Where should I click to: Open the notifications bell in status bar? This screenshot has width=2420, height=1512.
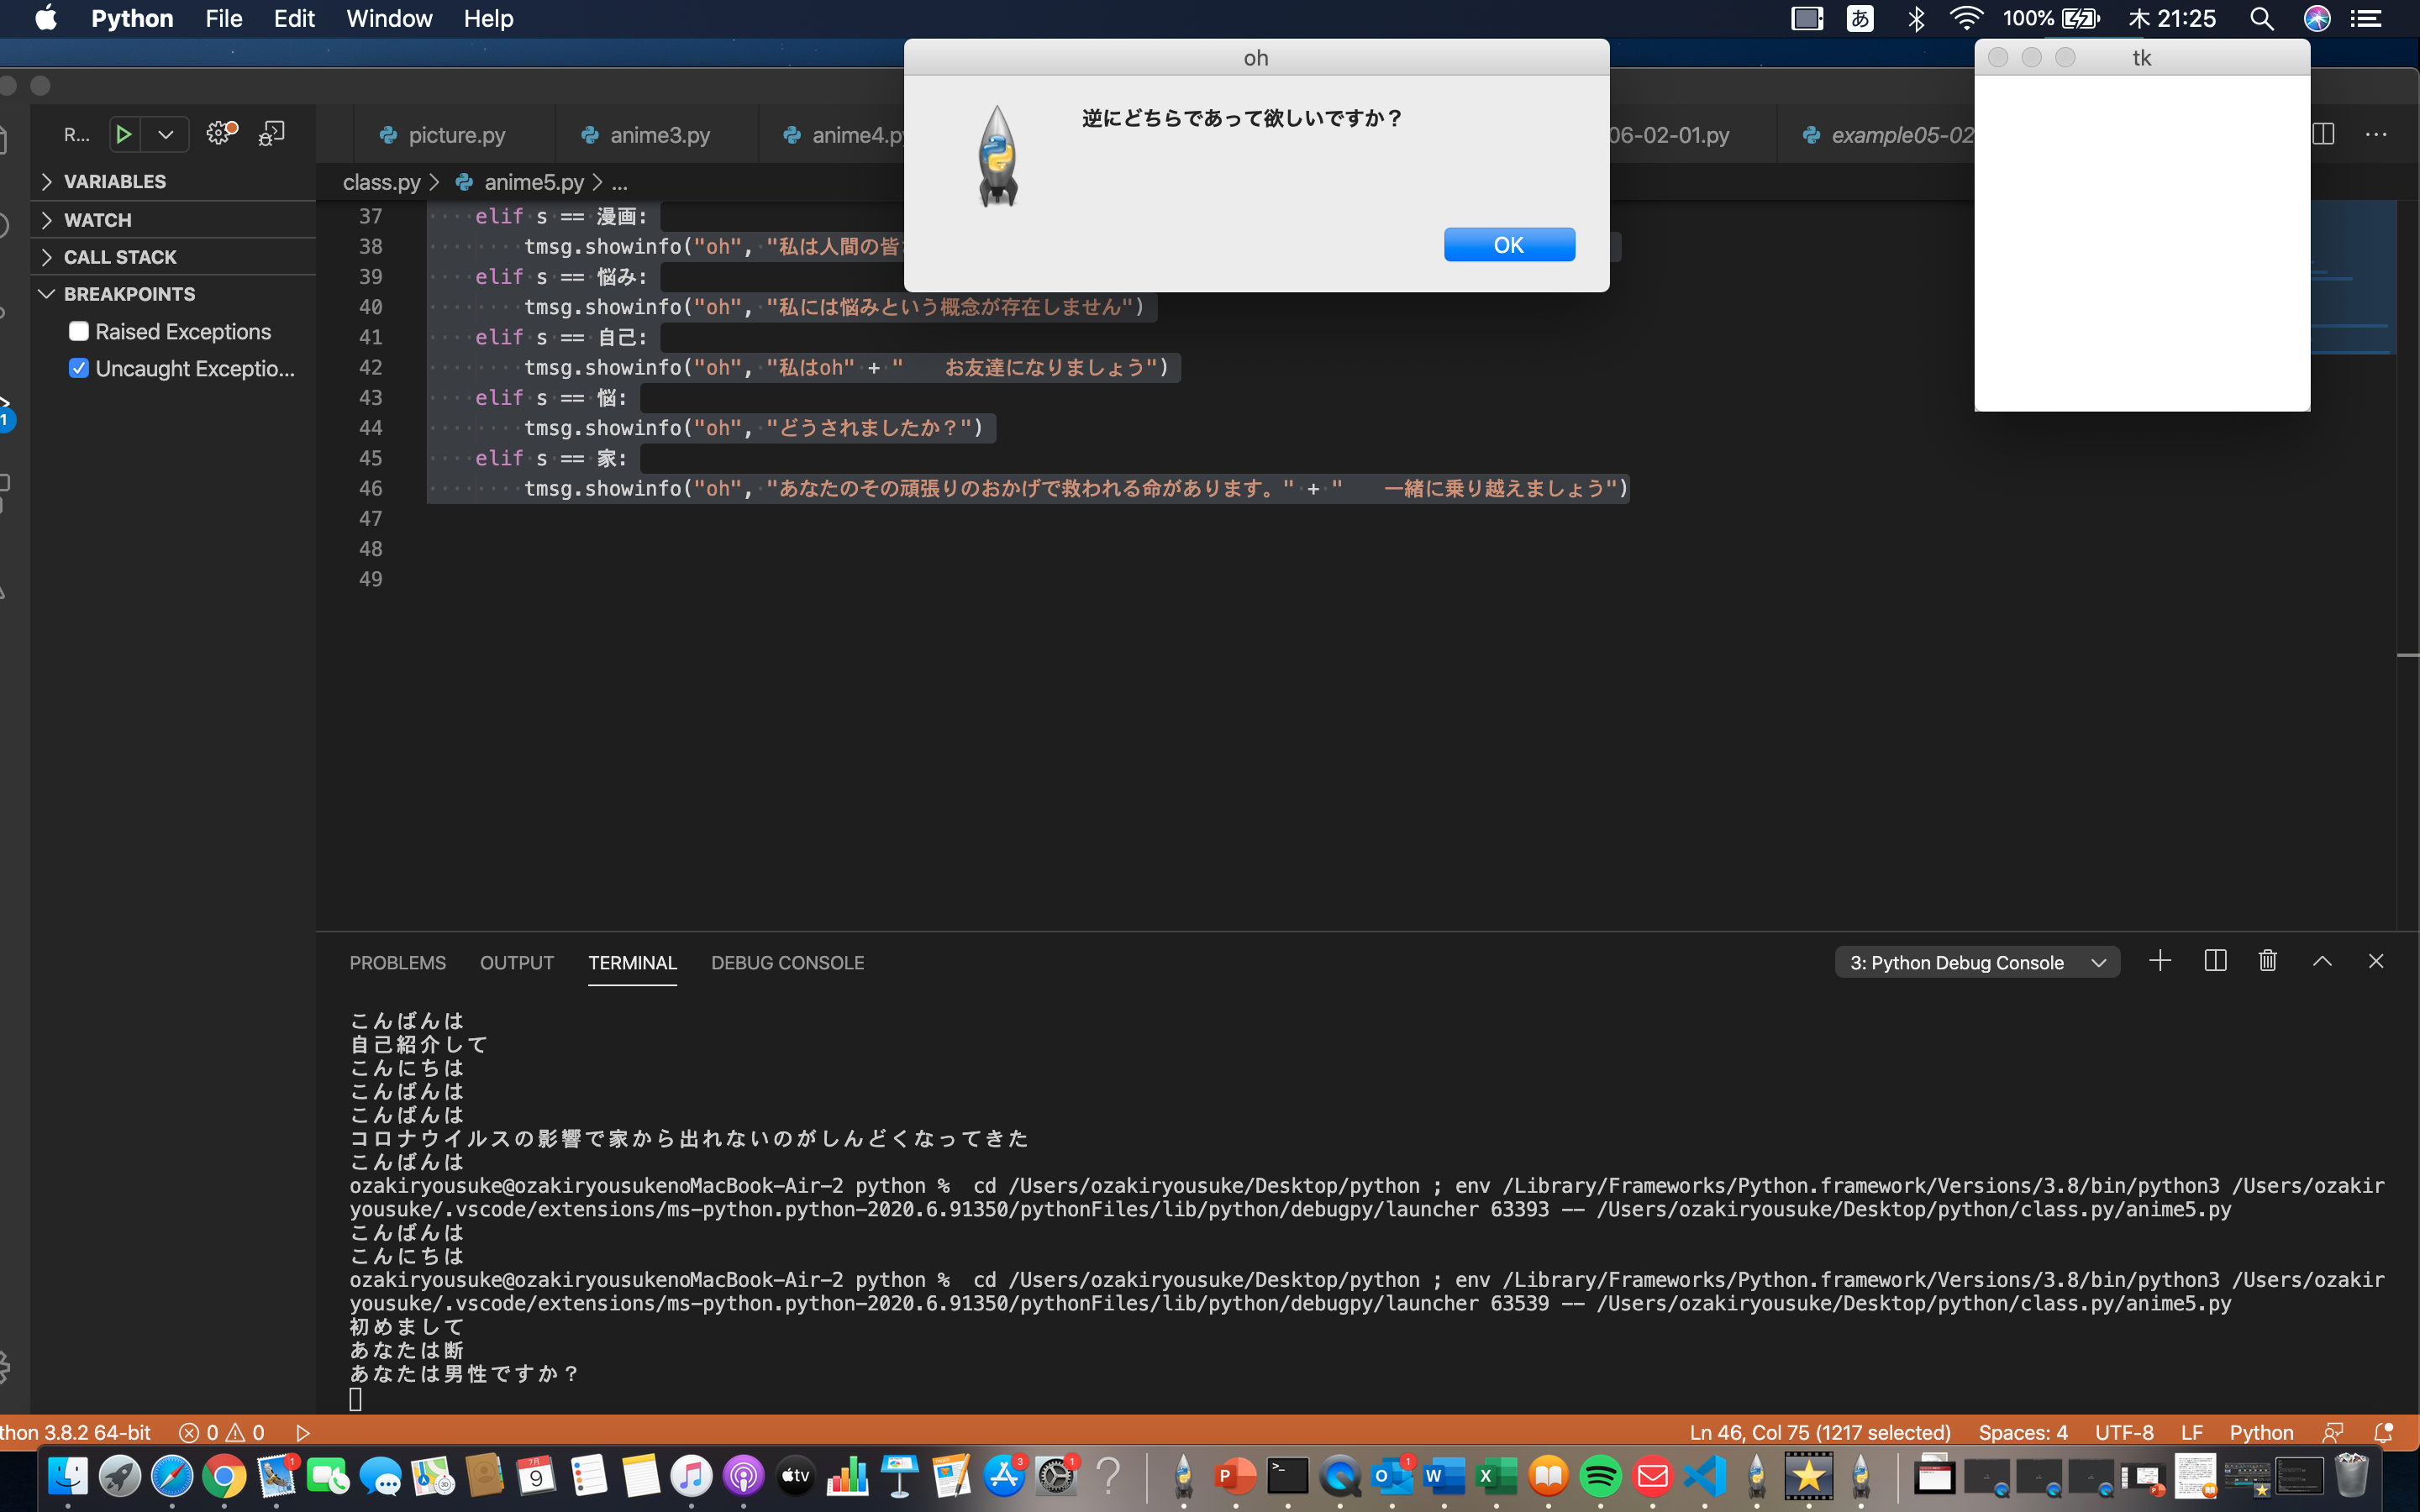(x=2384, y=1432)
